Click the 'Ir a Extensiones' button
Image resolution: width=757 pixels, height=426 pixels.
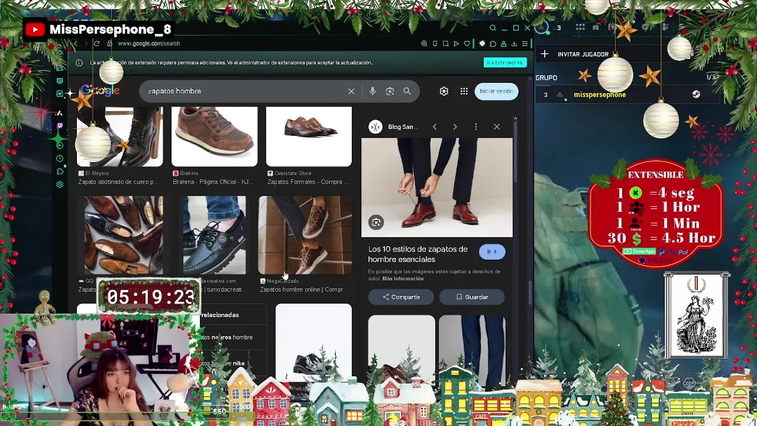pyautogui.click(x=504, y=62)
